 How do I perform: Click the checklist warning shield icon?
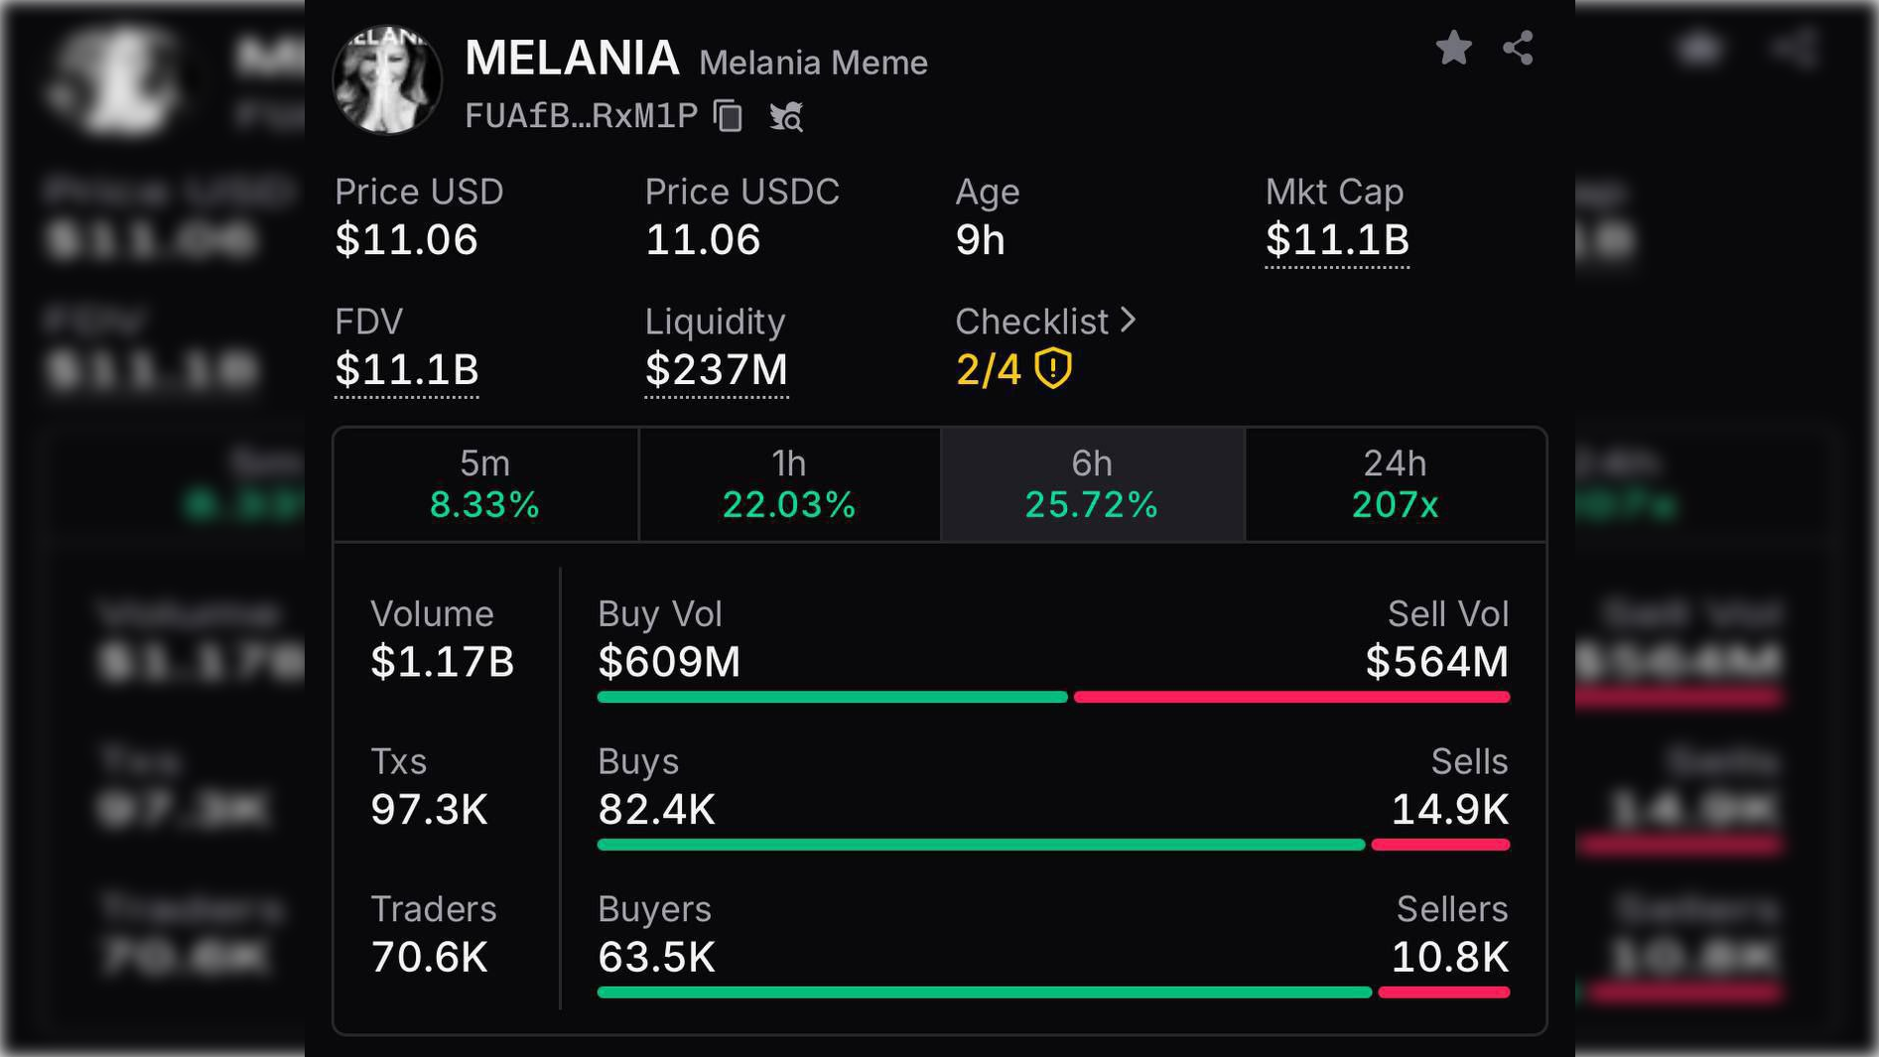click(x=1053, y=368)
